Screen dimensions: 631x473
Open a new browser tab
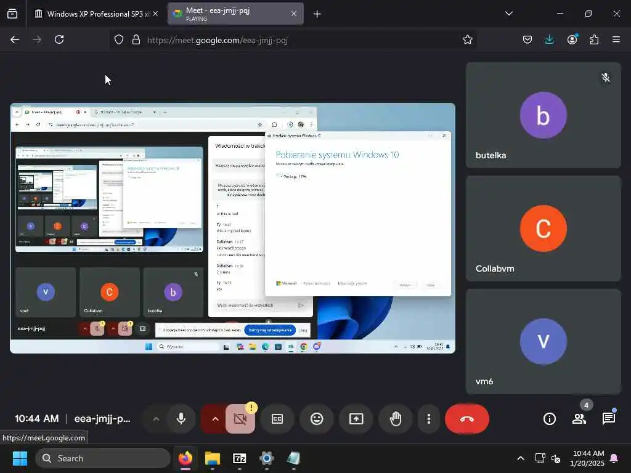(x=317, y=14)
